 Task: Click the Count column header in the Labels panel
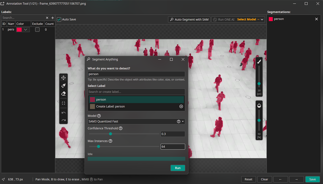tap(49, 24)
